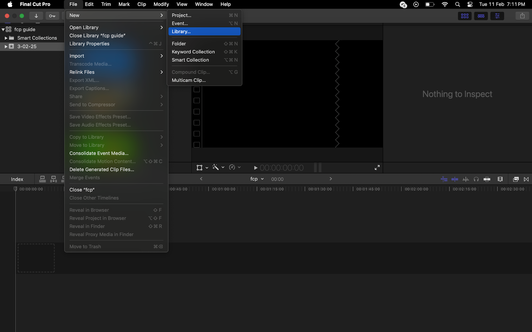Select Folder in New submenu
The height and width of the screenshot is (332, 532).
point(204,44)
